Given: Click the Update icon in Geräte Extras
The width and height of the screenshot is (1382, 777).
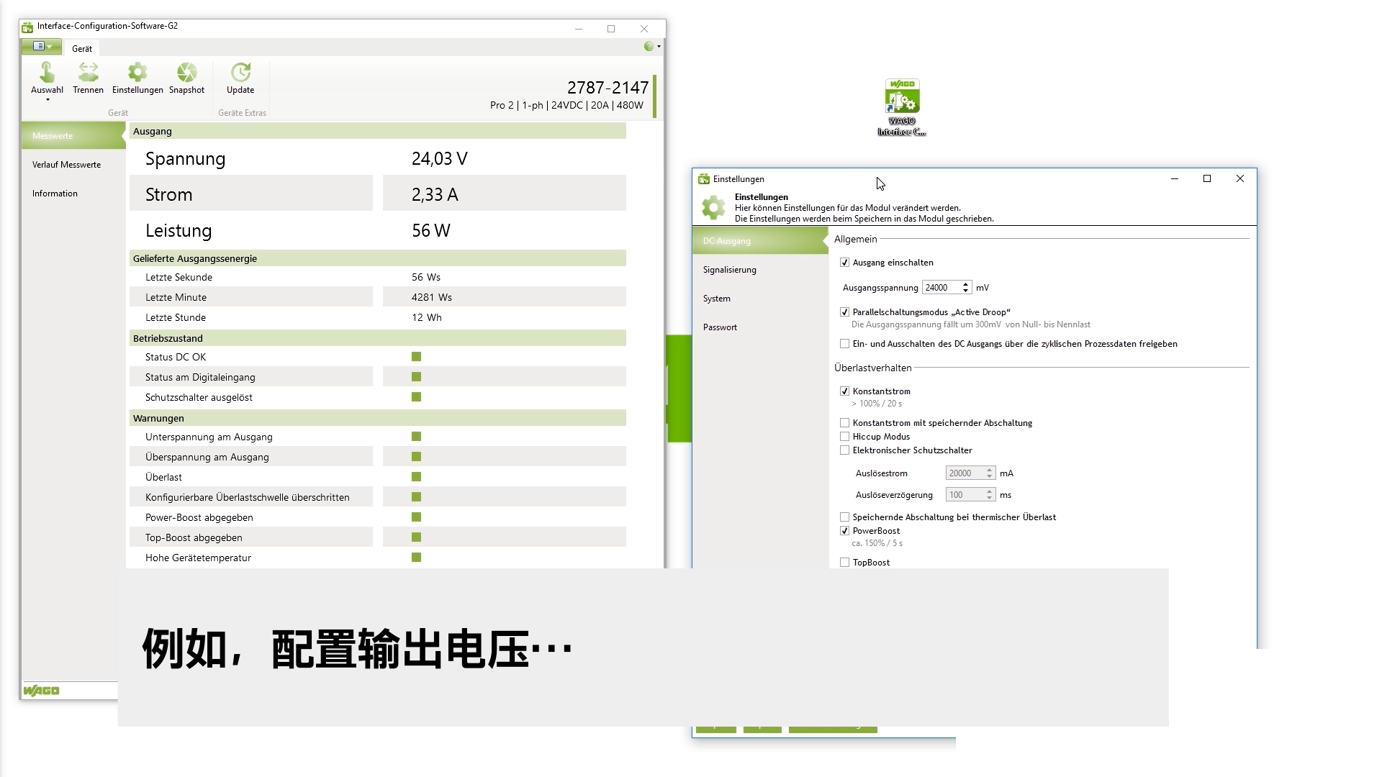Looking at the screenshot, I should click(240, 73).
